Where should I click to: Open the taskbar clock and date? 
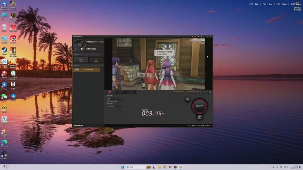[295, 167]
